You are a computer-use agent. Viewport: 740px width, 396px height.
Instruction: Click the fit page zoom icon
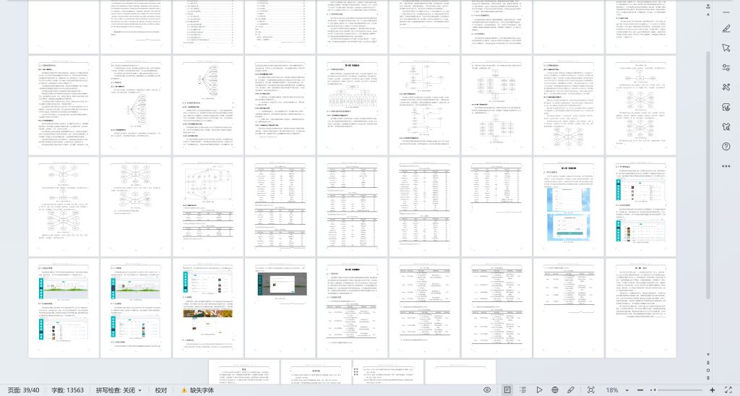point(590,390)
